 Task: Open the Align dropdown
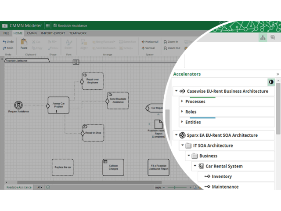coord(84,44)
